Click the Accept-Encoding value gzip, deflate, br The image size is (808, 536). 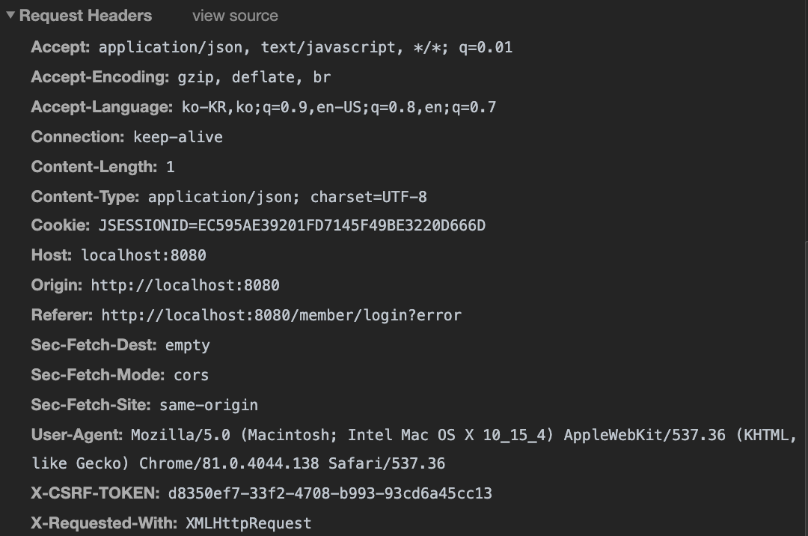[254, 77]
